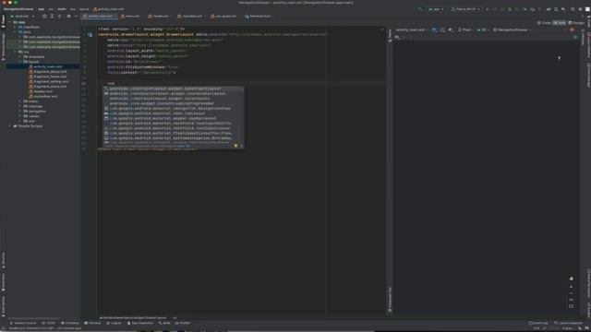Open the Android project view dropdown
Screen dimensions: 591x332
pos(22,17)
